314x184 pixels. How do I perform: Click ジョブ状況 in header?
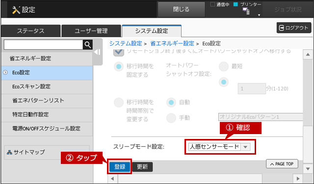[x=288, y=10]
